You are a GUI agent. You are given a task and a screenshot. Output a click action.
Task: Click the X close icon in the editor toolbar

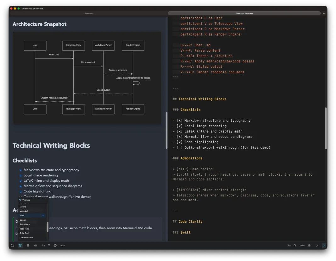[324, 245]
